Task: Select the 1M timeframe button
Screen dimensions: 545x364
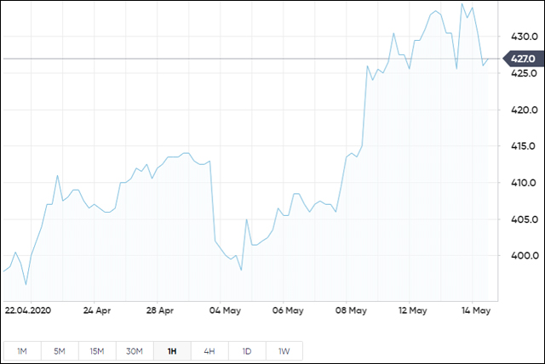Action: 22,350
